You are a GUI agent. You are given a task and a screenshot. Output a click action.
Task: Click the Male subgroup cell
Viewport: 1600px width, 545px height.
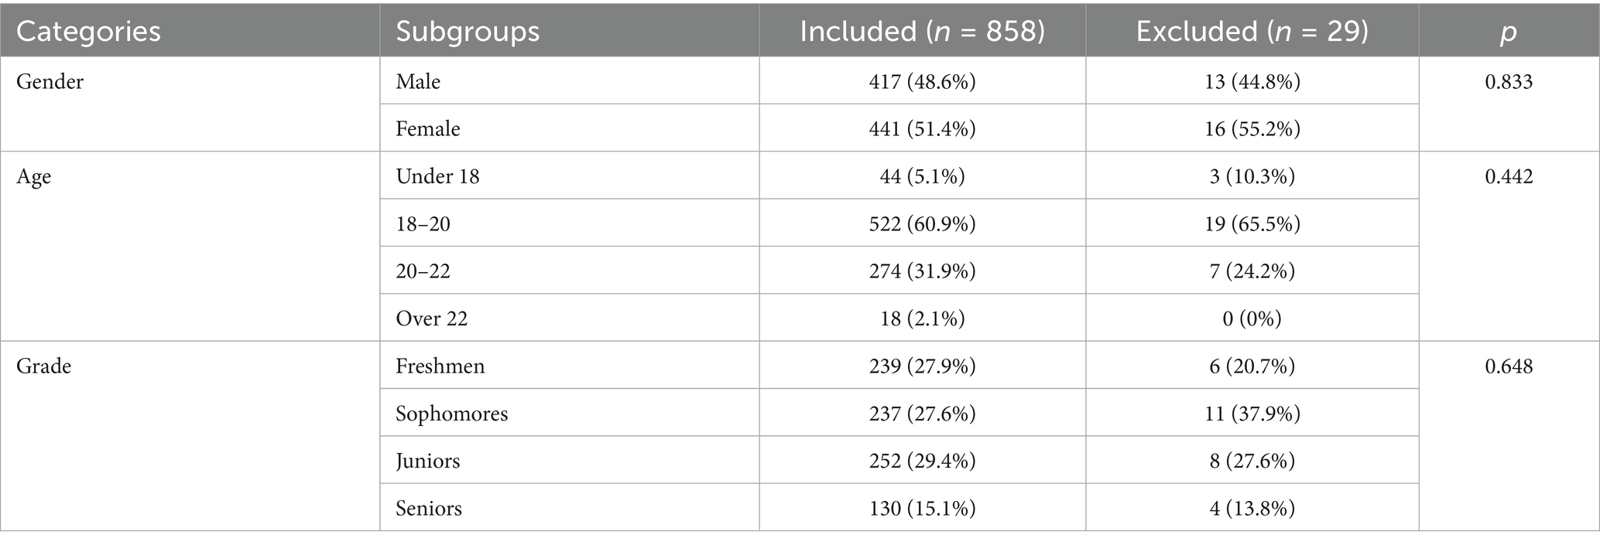[418, 81]
